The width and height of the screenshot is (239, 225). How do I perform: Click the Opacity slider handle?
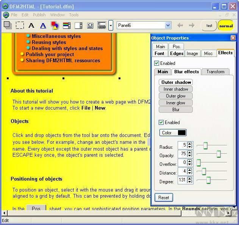tap(219, 154)
